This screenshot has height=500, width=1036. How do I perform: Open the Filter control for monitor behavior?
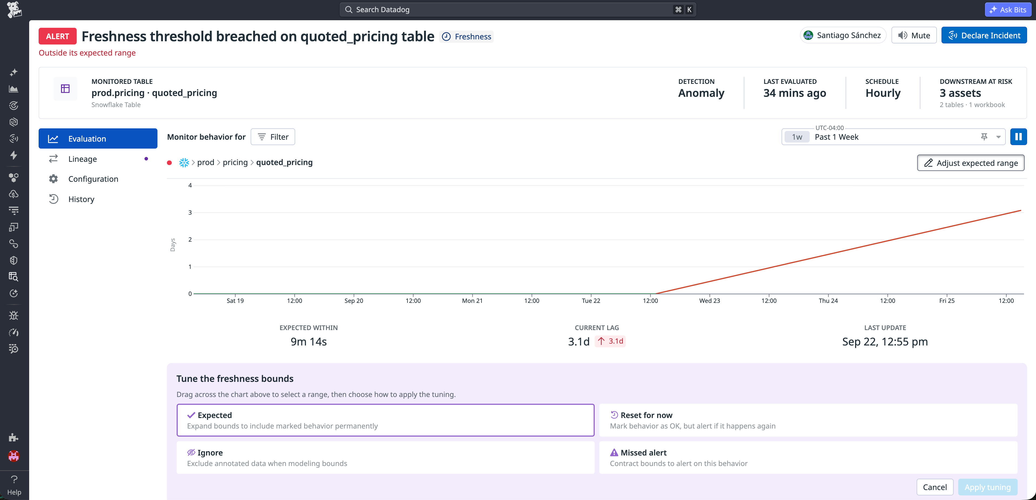click(x=273, y=137)
